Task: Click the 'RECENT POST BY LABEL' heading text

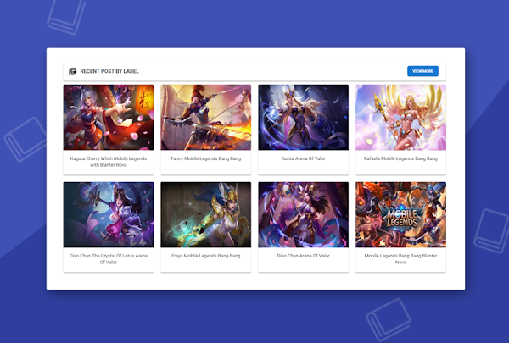Action: tap(109, 71)
